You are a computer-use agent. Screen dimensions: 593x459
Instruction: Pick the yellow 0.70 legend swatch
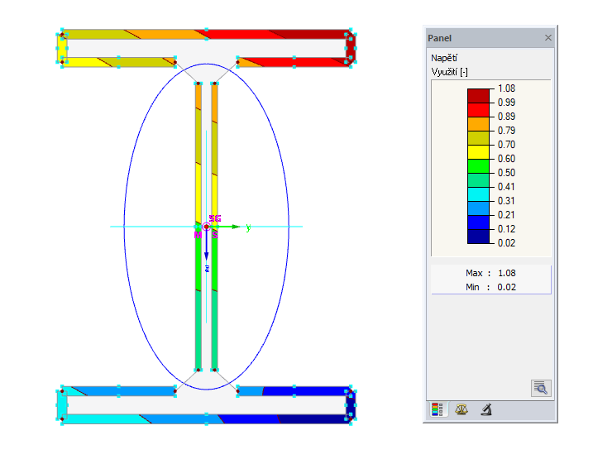478,152
